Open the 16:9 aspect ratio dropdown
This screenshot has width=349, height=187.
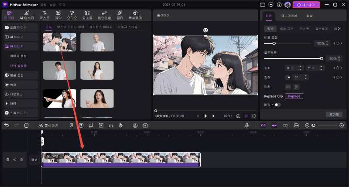(x=228, y=116)
